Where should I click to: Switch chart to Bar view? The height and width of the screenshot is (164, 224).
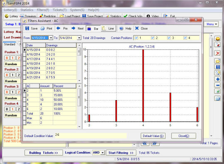pyautogui.click(x=93, y=29)
